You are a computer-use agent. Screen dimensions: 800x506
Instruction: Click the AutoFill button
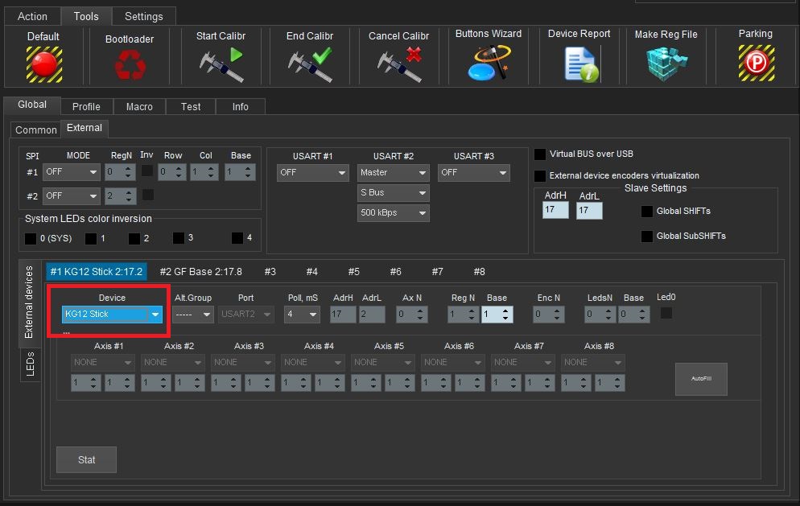700,378
